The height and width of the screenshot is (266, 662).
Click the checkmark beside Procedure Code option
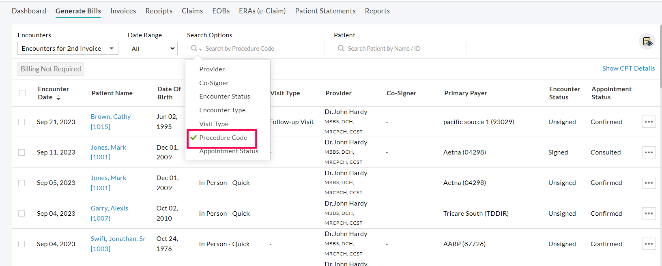coord(194,137)
